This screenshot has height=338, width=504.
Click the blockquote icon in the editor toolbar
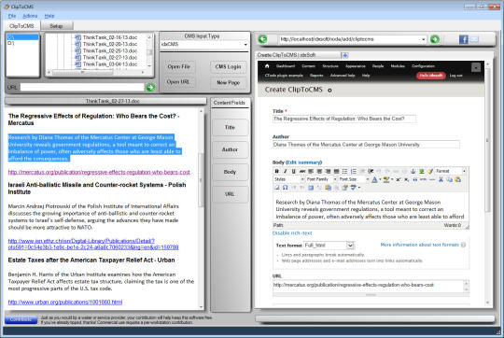click(x=415, y=179)
